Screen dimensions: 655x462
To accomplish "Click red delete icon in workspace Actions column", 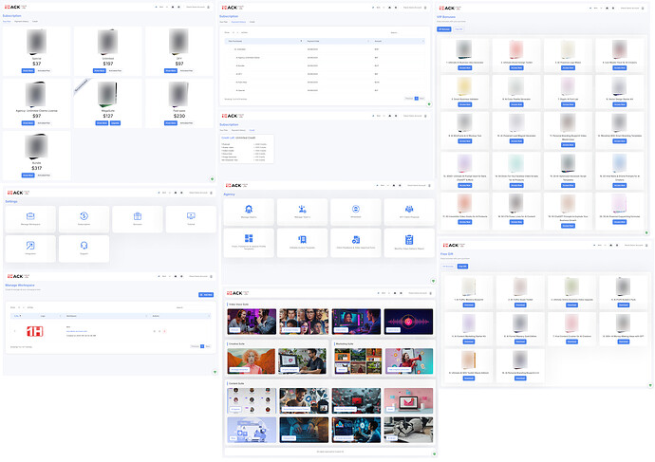I will pos(164,331).
